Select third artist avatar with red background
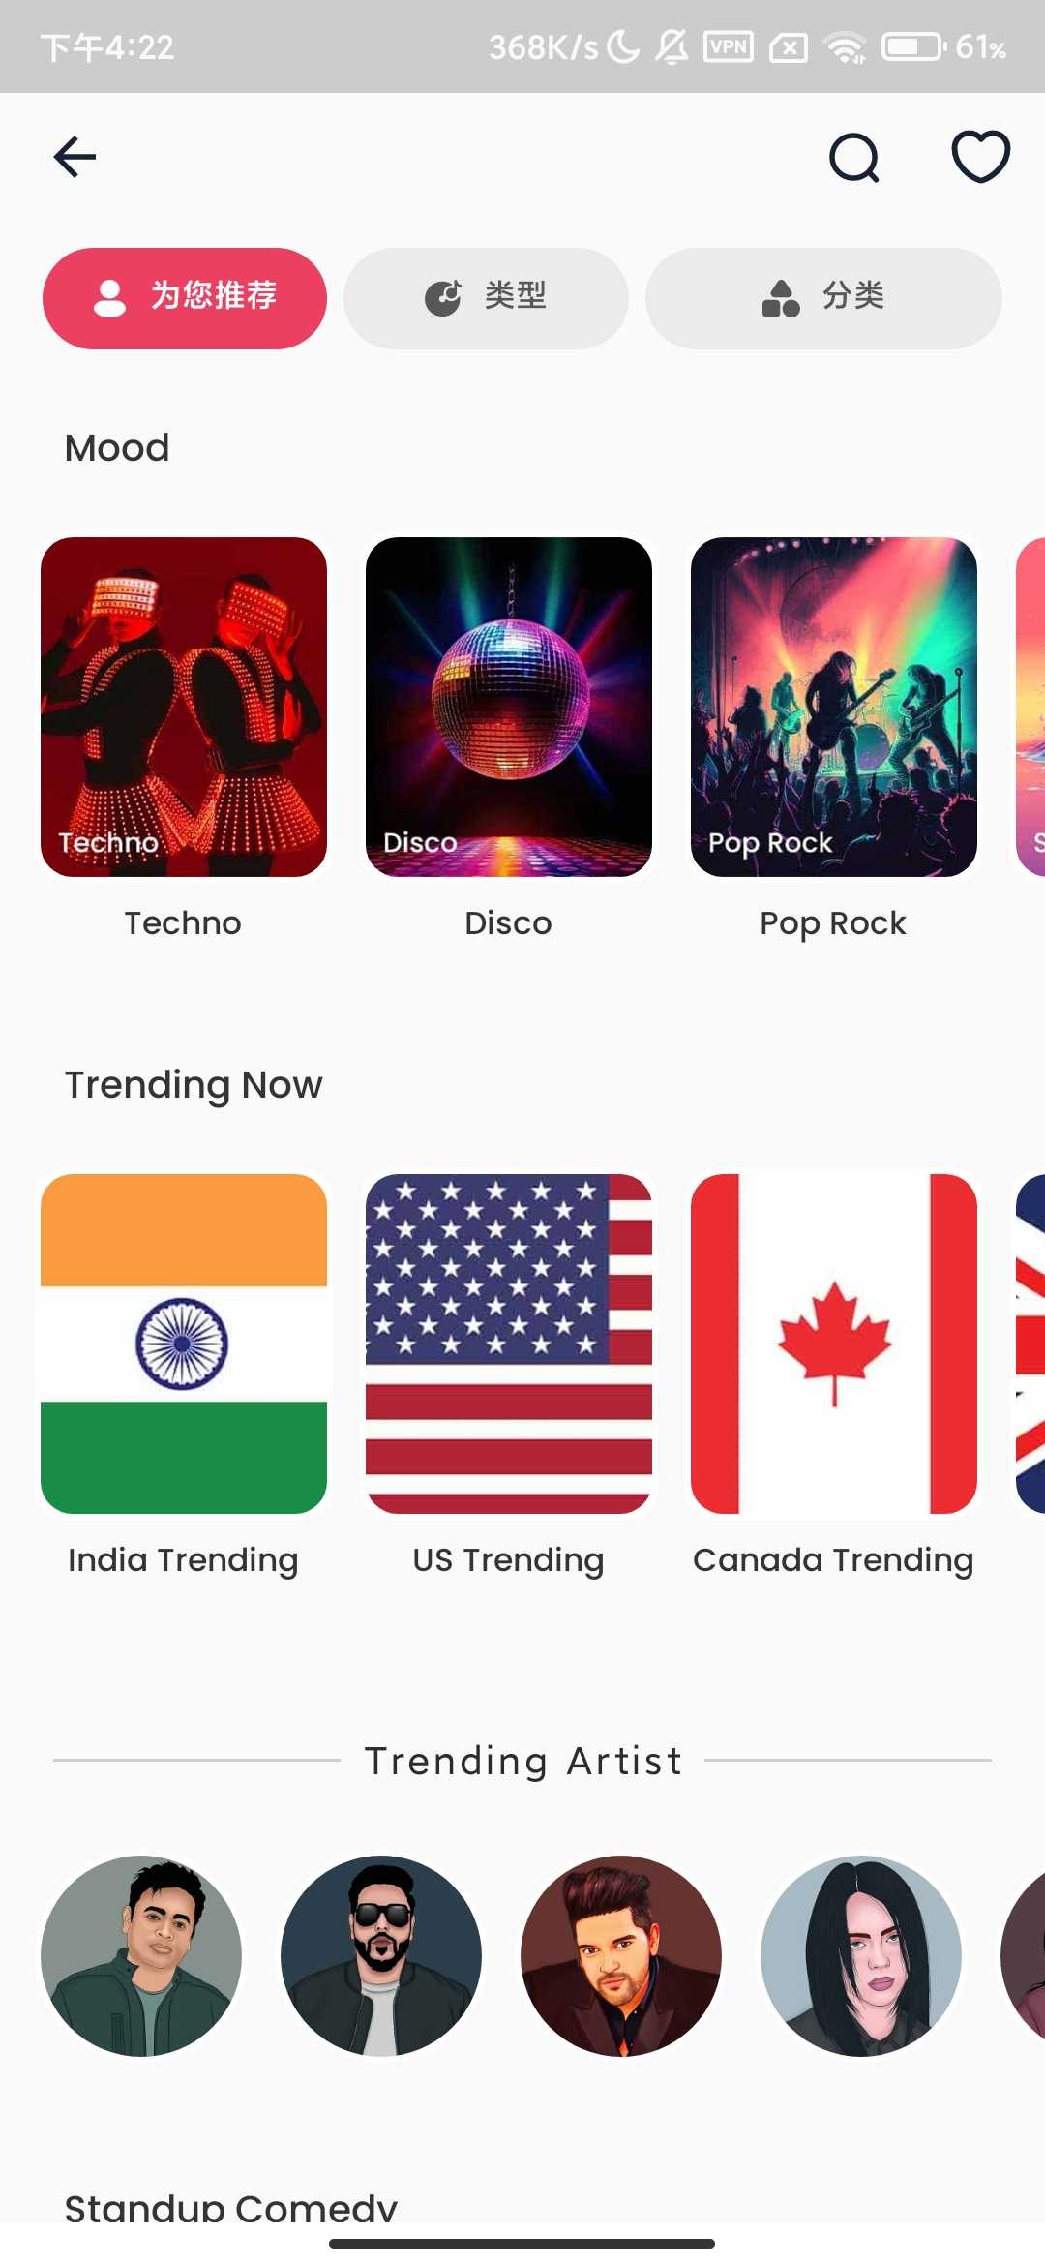The height and width of the screenshot is (2265, 1045). pos(621,1956)
